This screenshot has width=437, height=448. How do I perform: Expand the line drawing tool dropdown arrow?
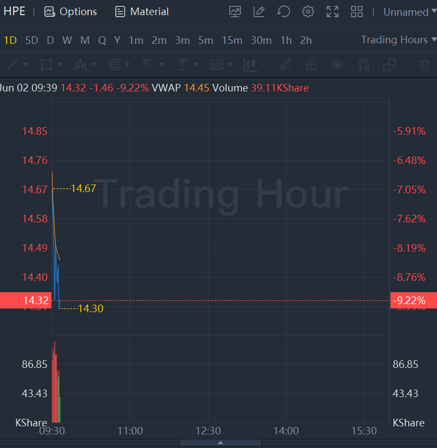25,65
